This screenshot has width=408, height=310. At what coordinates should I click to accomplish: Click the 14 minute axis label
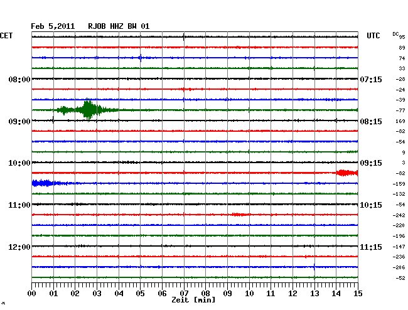(x=336, y=293)
